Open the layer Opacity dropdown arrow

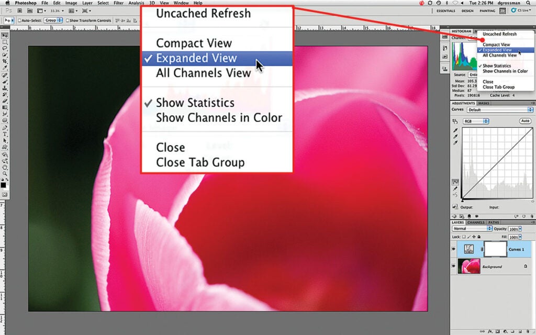click(520, 229)
